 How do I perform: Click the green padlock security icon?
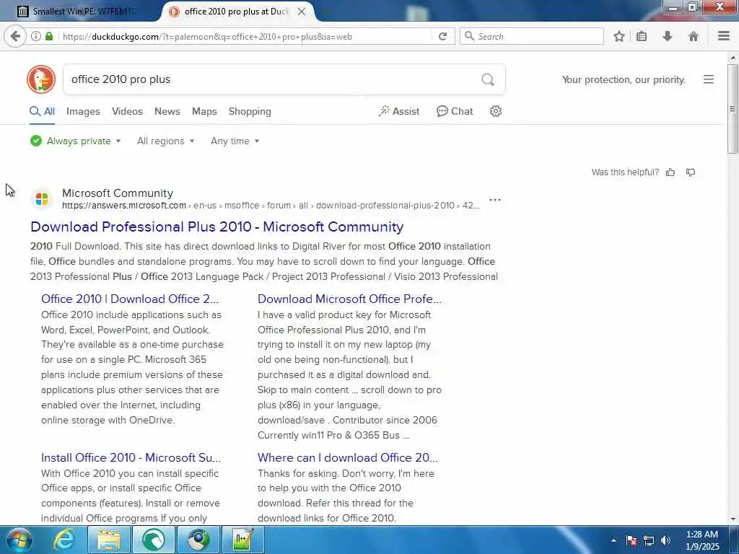pos(49,36)
